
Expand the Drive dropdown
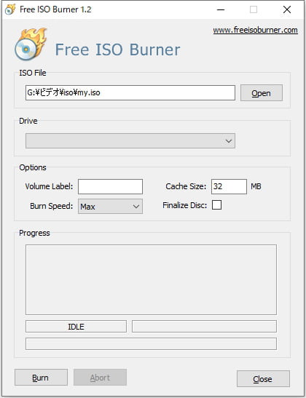(x=130, y=141)
